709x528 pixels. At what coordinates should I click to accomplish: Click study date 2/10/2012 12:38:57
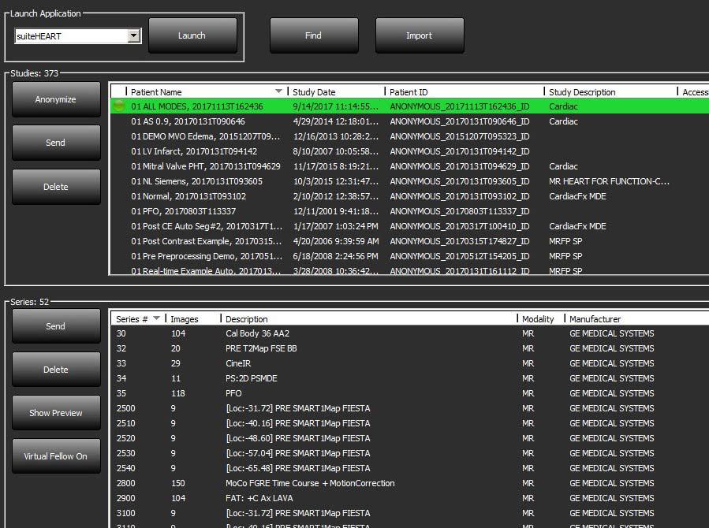pos(336,196)
